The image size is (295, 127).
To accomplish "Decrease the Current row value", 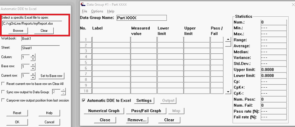I will click(x=33, y=78).
